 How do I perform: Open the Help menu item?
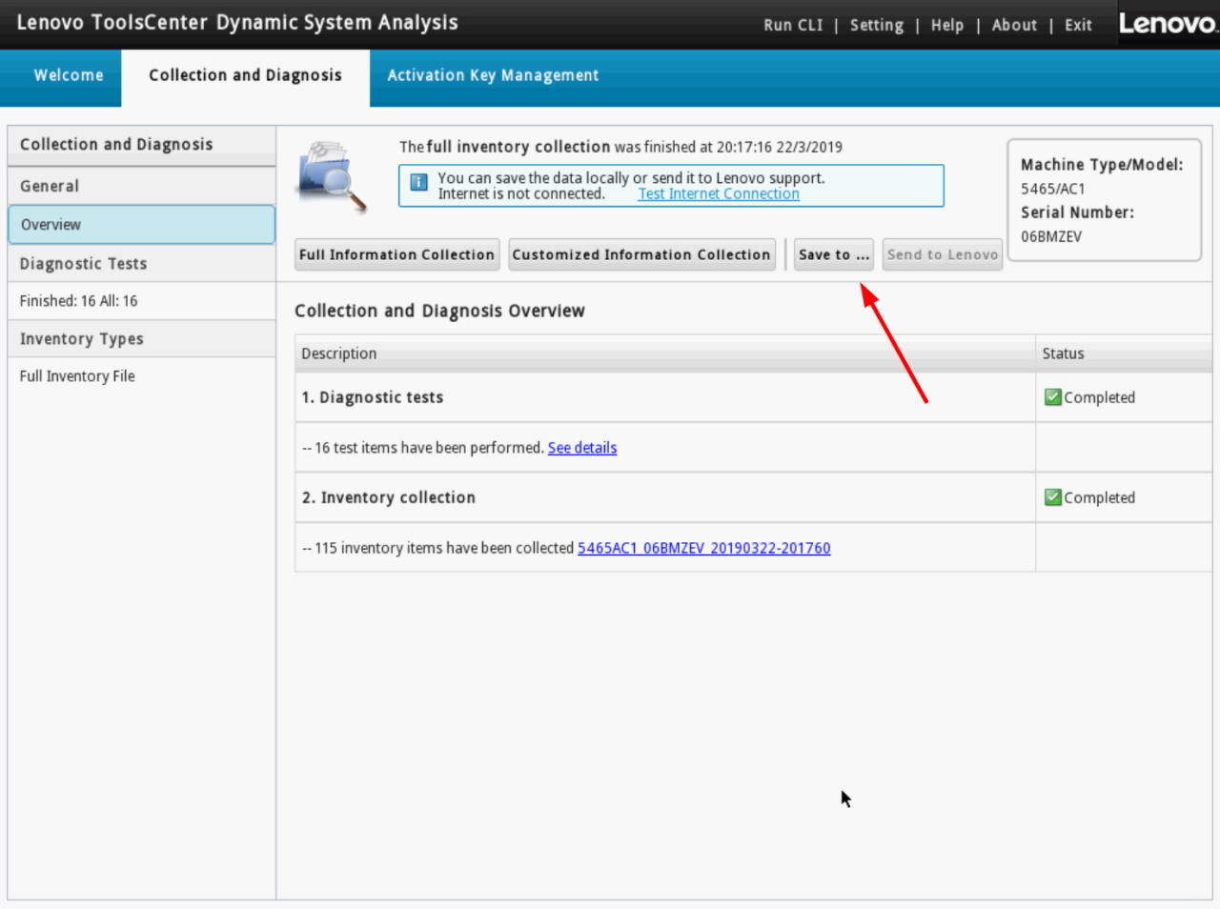[x=947, y=25]
